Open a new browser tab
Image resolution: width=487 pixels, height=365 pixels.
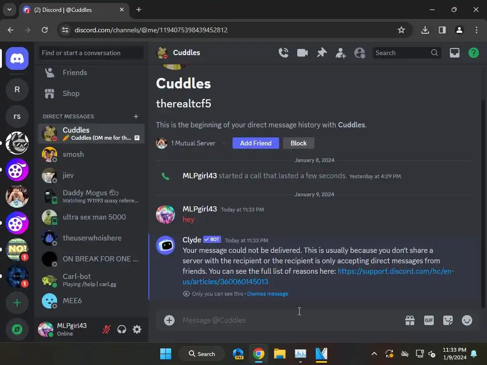point(139,10)
